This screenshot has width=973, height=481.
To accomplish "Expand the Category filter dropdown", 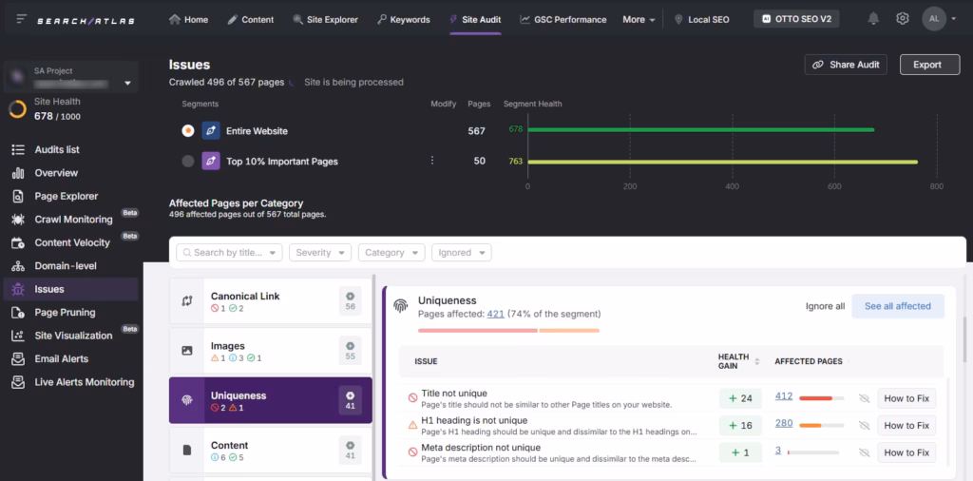I will (x=391, y=253).
